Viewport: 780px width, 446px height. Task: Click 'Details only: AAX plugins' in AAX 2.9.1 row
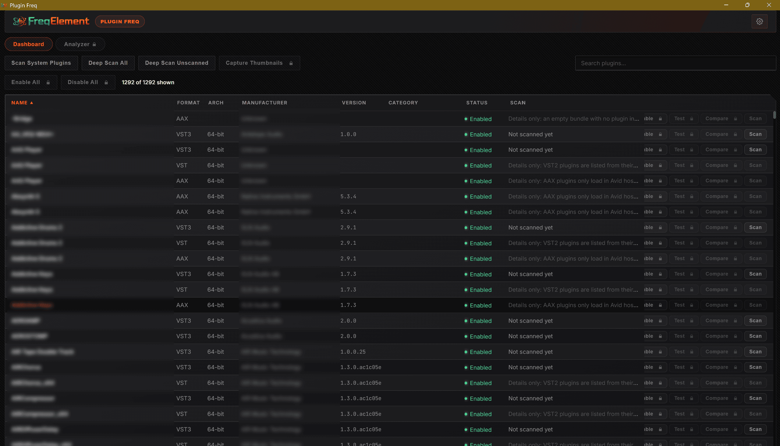tap(573, 259)
